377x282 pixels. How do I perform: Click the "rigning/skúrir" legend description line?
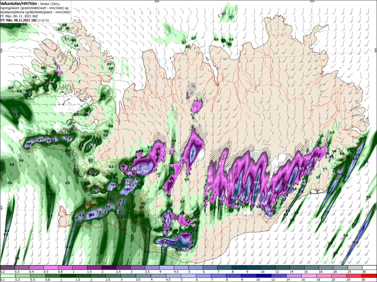[x=34, y=8]
